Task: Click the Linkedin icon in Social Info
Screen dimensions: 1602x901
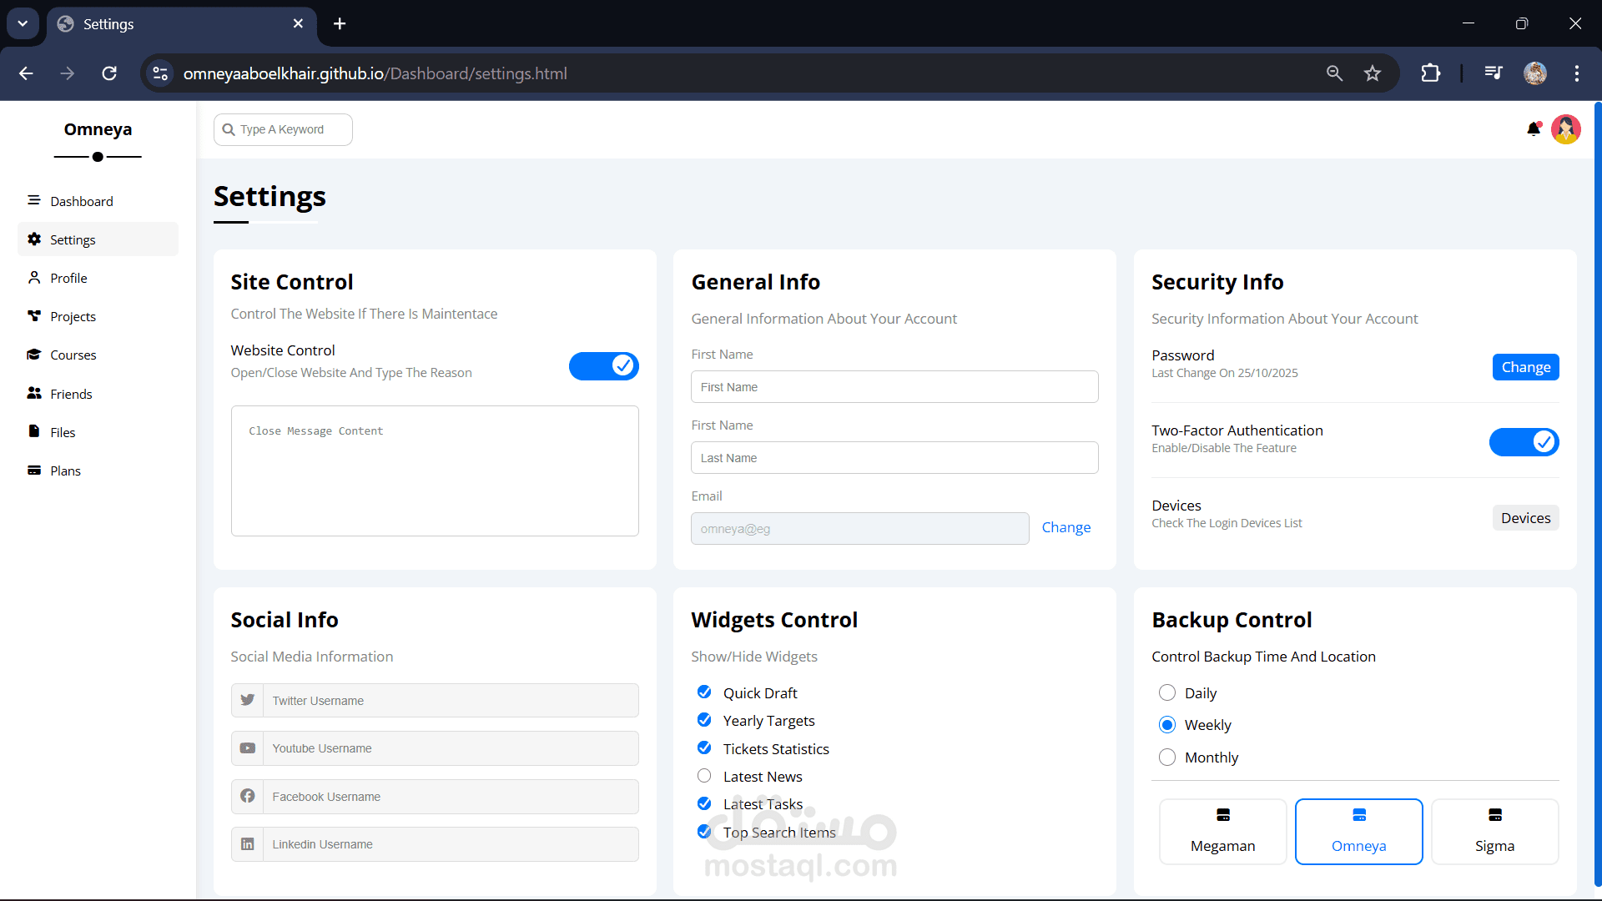Action: 248,844
